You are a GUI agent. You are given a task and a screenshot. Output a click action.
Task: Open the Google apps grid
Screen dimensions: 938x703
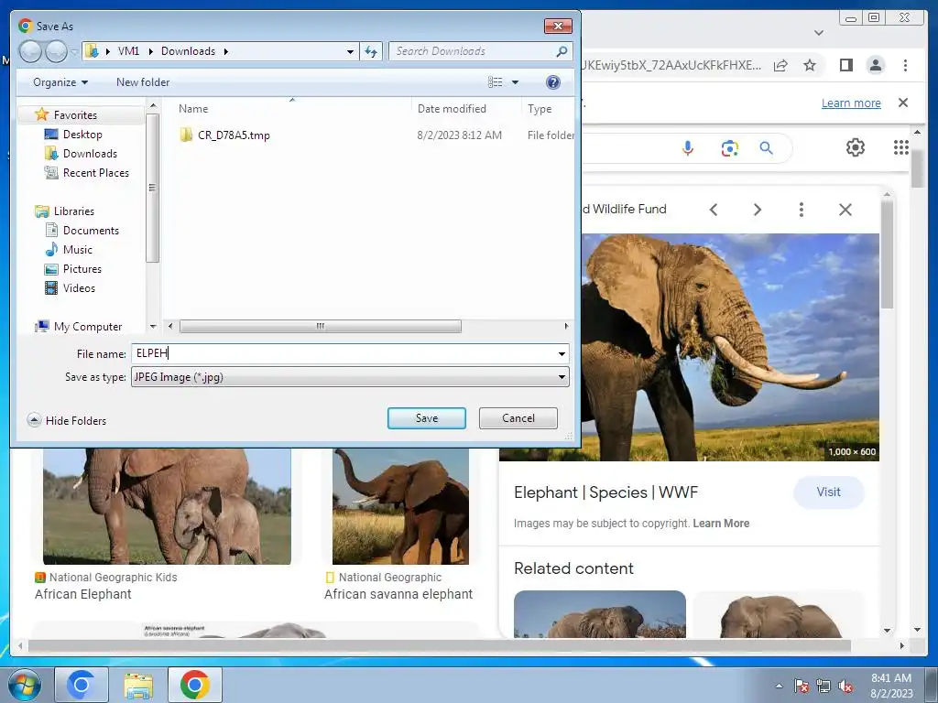click(x=901, y=147)
